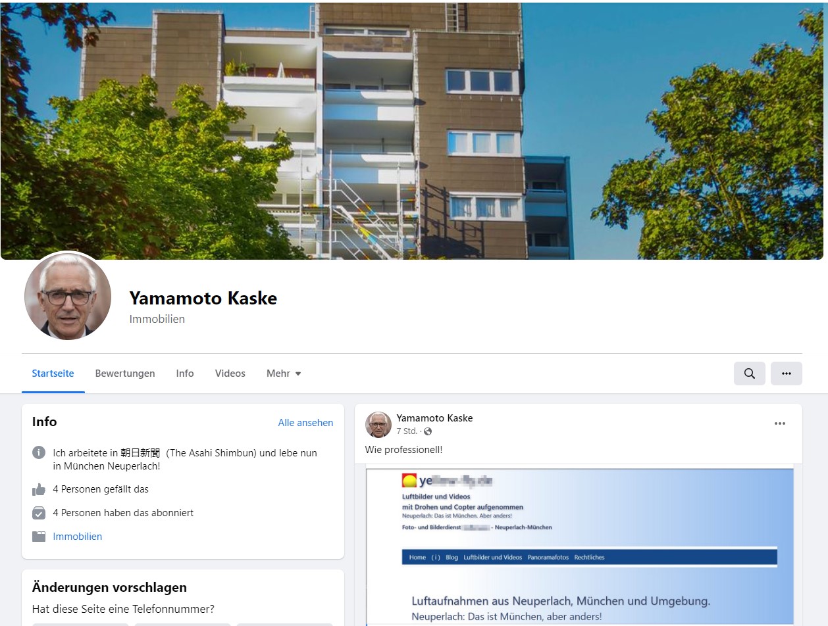The width and height of the screenshot is (828, 626).
Task: Open the Immobilien category link
Action: tap(78, 537)
